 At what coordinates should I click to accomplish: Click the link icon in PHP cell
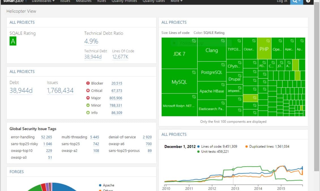[x=268, y=41]
